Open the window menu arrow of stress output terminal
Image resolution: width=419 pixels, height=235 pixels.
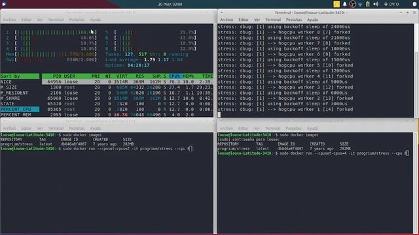click(x=221, y=12)
